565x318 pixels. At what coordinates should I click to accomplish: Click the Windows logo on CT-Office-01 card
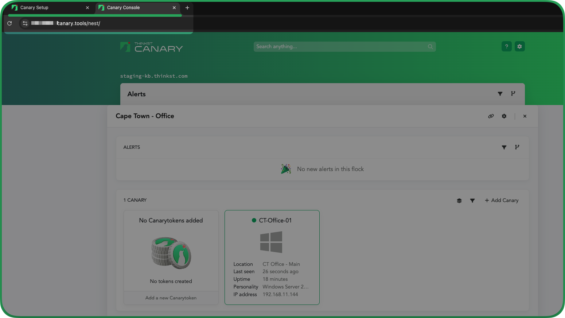271,242
